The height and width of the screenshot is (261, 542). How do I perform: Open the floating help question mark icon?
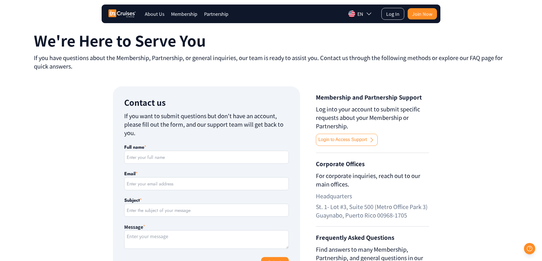529,249
